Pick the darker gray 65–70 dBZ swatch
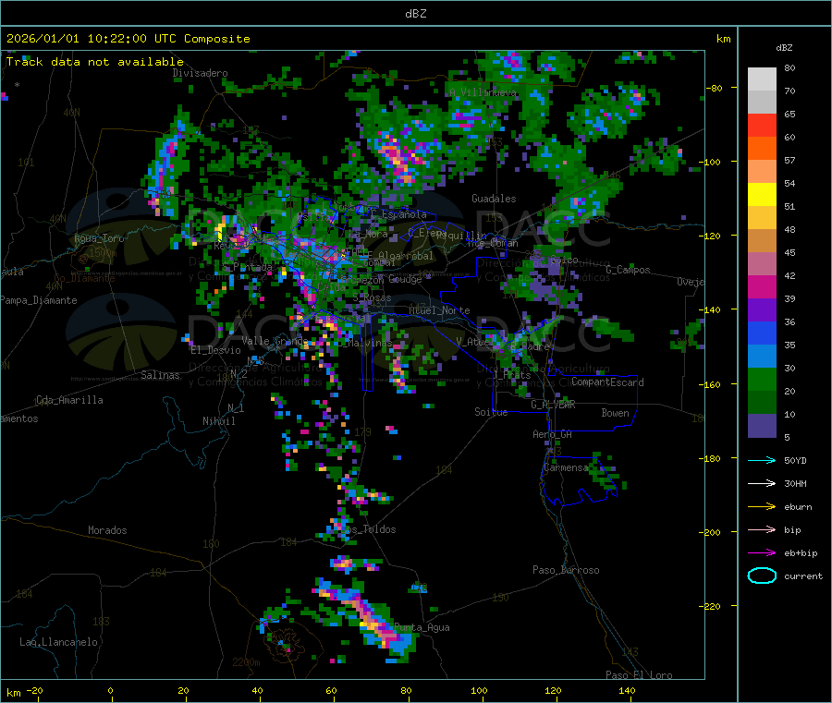832x703 pixels. [762, 103]
